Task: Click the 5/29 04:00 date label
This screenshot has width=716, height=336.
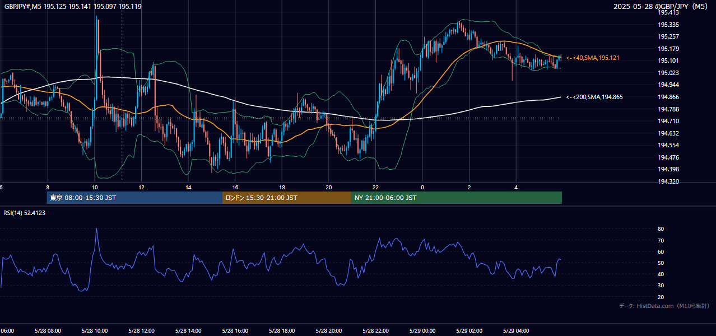Action: click(515, 331)
